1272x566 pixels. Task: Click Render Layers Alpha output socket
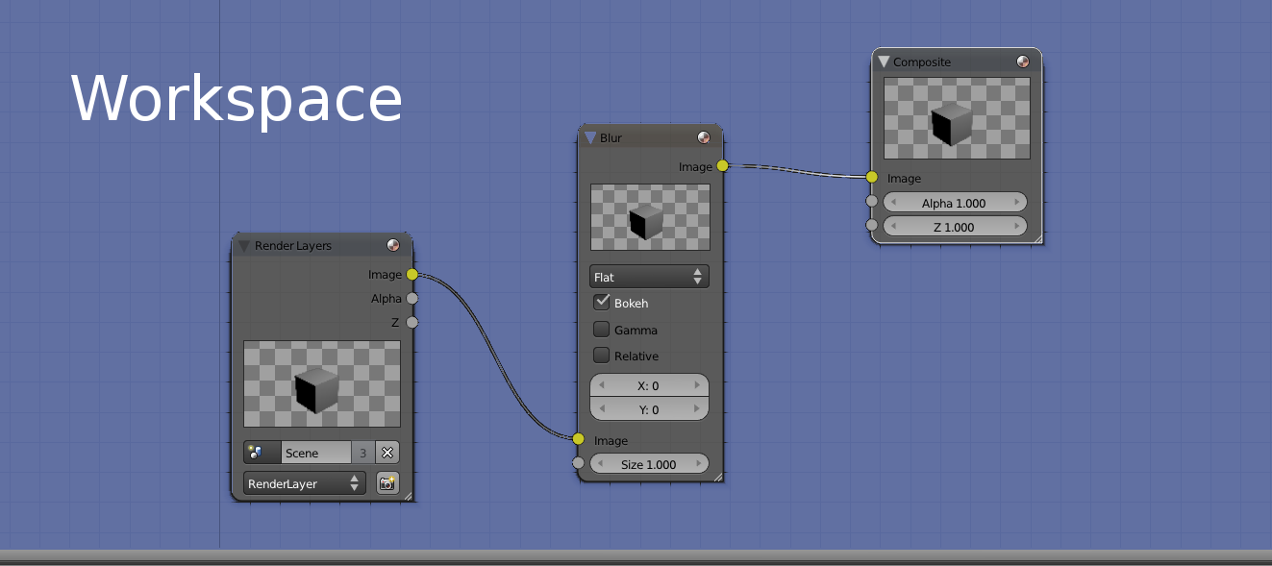pyautogui.click(x=412, y=299)
